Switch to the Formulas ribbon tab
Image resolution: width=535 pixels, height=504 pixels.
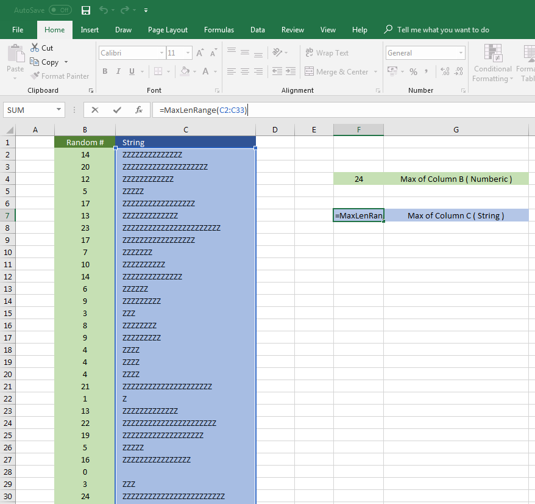pos(219,30)
